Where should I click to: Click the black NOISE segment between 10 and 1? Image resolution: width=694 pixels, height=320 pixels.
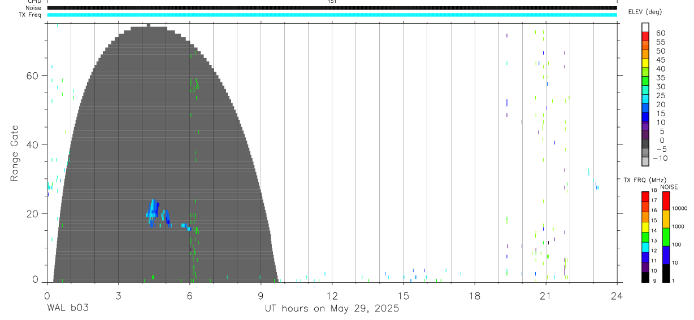coord(666,273)
